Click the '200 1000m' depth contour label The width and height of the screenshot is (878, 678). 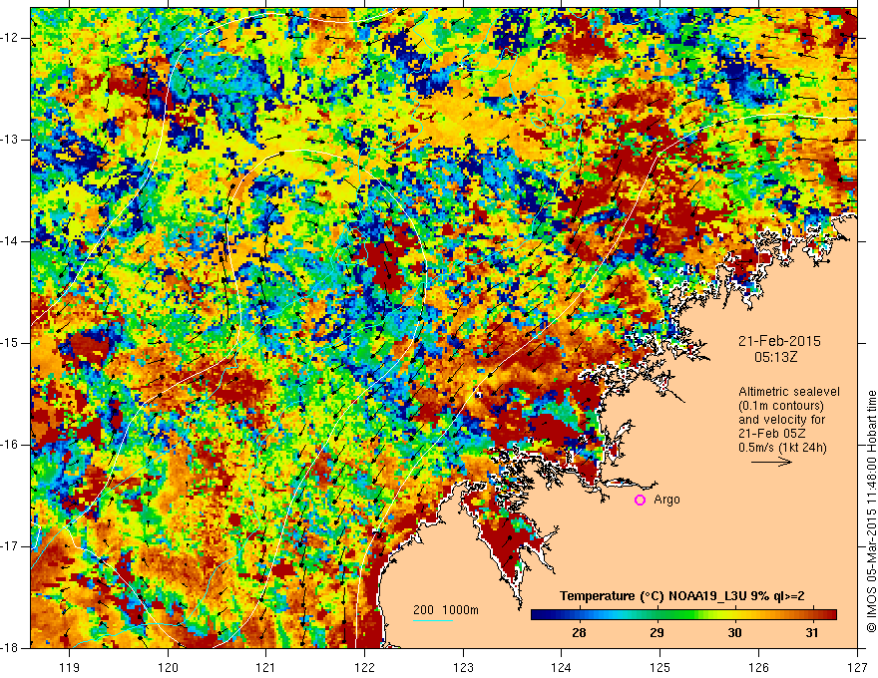coord(446,610)
